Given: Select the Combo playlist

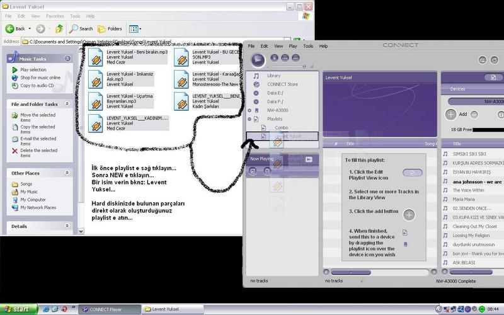Looking at the screenshot, I should pyautogui.click(x=281, y=128).
